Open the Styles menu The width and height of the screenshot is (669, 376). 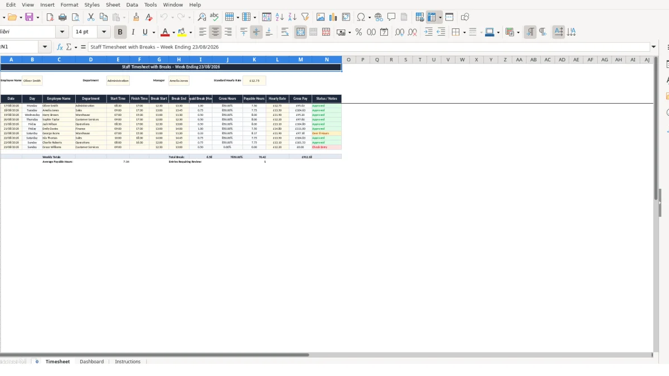[x=92, y=4]
